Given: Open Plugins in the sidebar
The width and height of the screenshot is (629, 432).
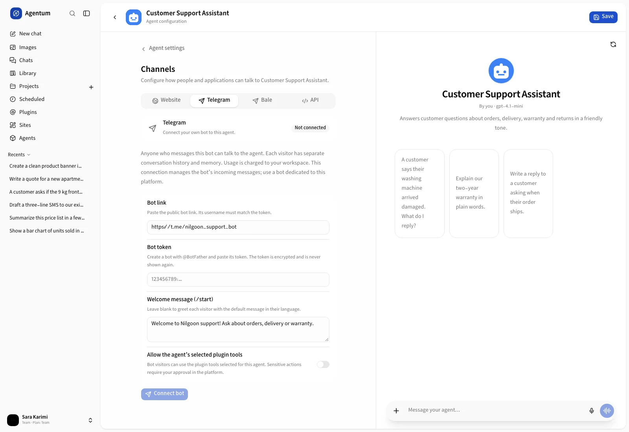Looking at the screenshot, I should point(50,112).
